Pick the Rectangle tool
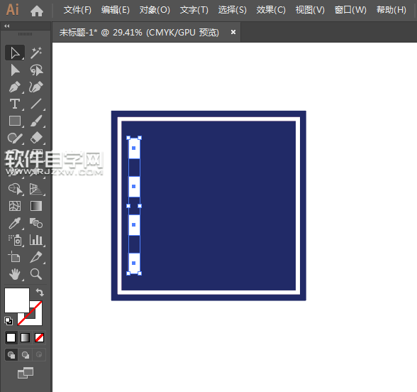This screenshot has height=392, width=417. pyautogui.click(x=15, y=121)
